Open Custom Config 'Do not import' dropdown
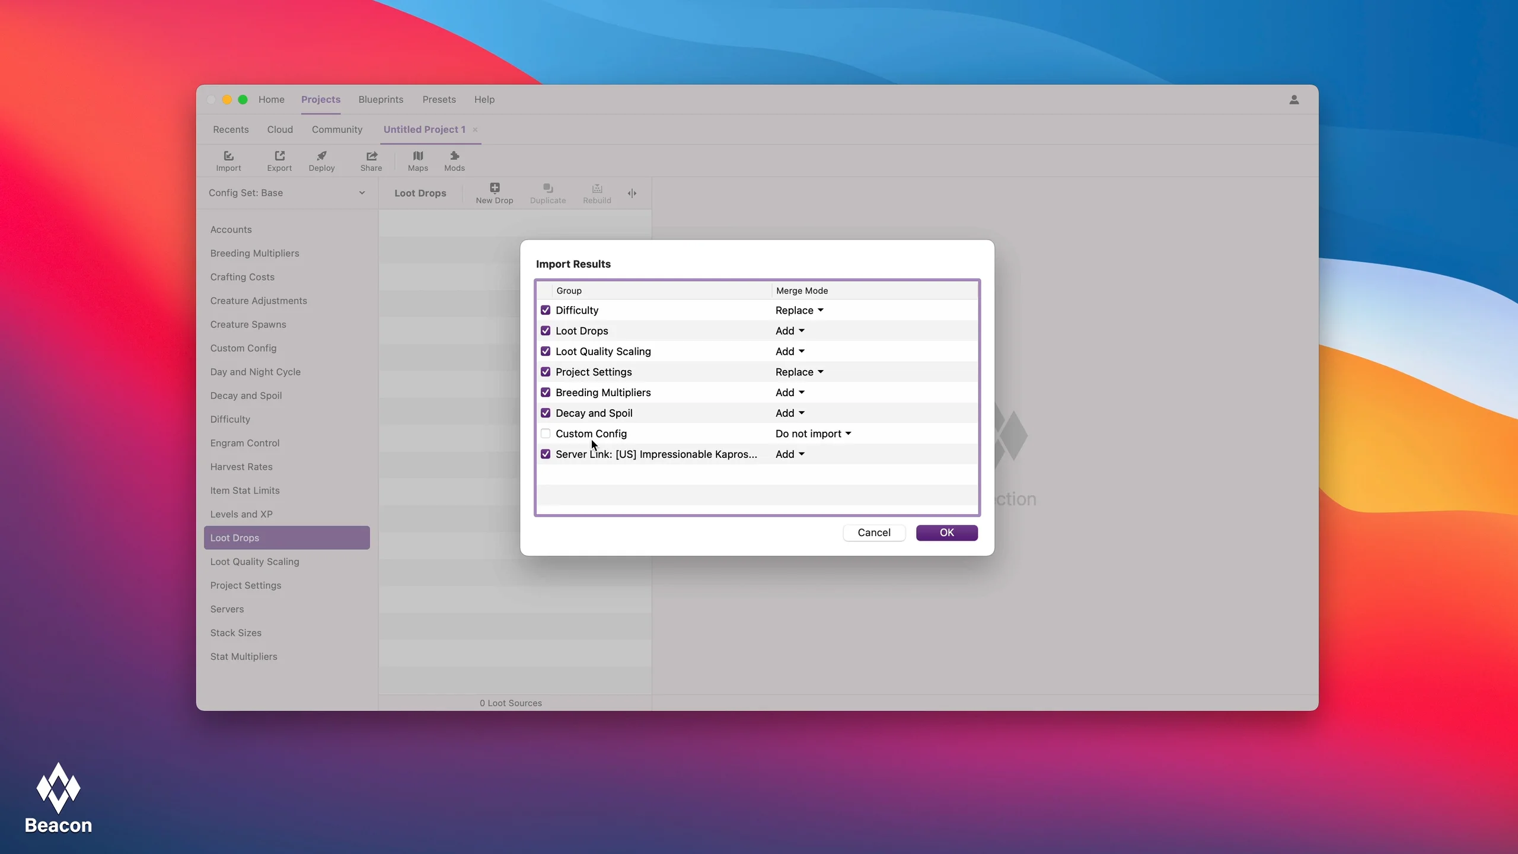The image size is (1518, 854). (813, 434)
